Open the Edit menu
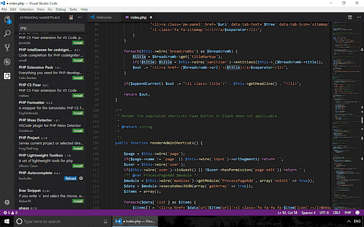This screenshot has width=364, height=227. (x=13, y=9)
